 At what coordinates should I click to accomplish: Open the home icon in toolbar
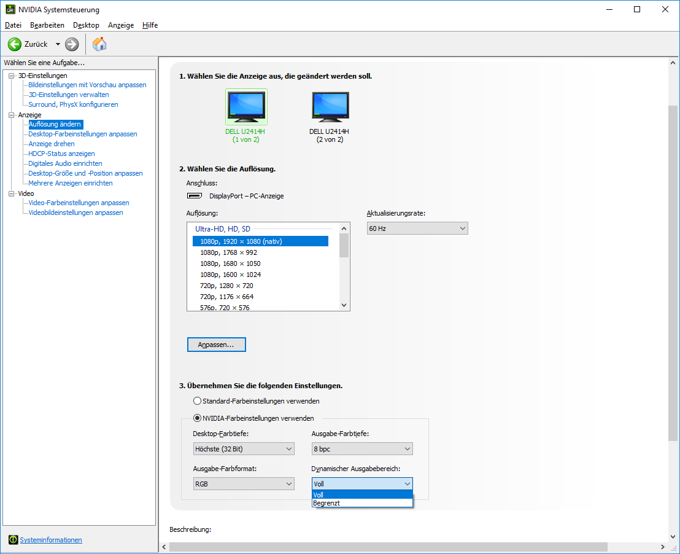point(99,44)
